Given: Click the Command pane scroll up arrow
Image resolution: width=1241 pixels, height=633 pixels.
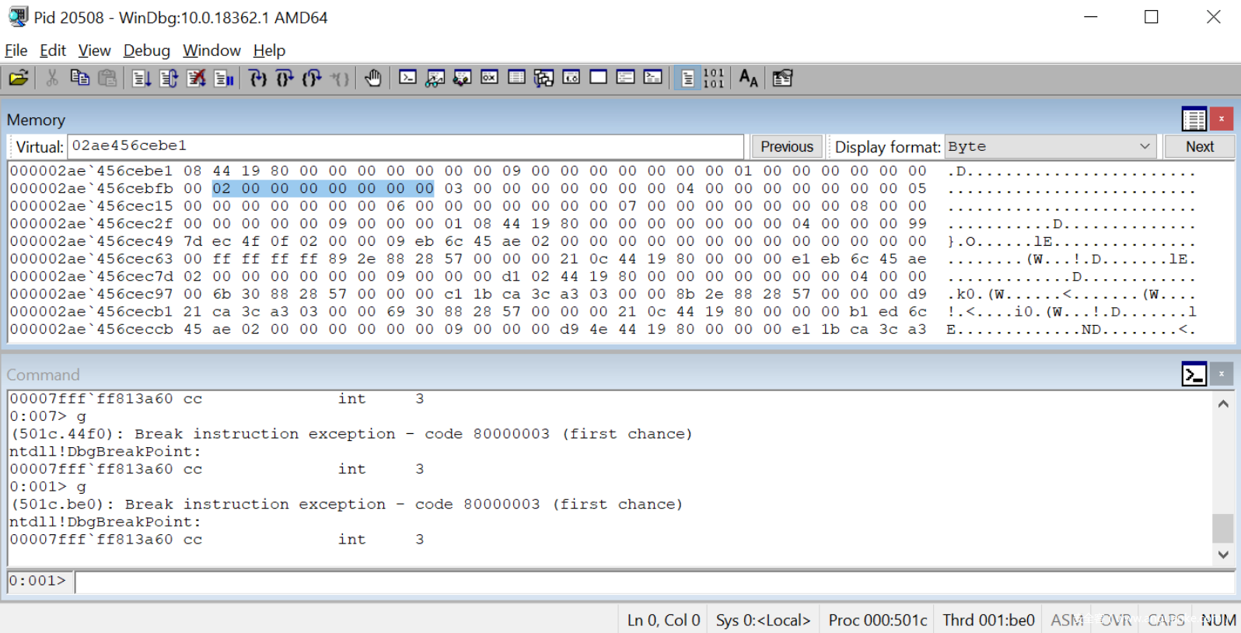Looking at the screenshot, I should click(1223, 404).
